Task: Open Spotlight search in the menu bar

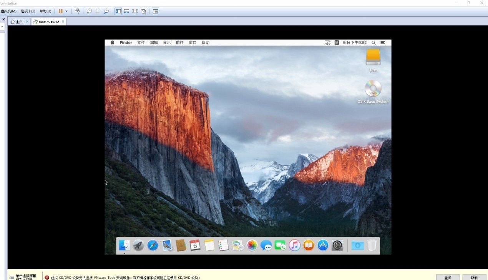Action: click(x=373, y=43)
